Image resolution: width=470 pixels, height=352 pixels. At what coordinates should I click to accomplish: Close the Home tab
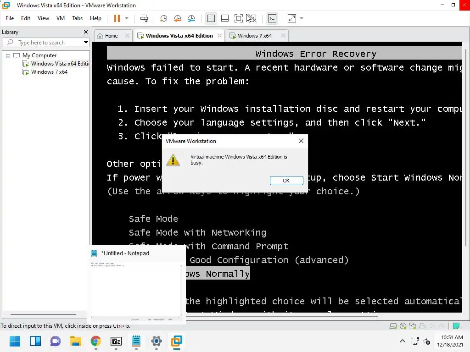click(127, 36)
